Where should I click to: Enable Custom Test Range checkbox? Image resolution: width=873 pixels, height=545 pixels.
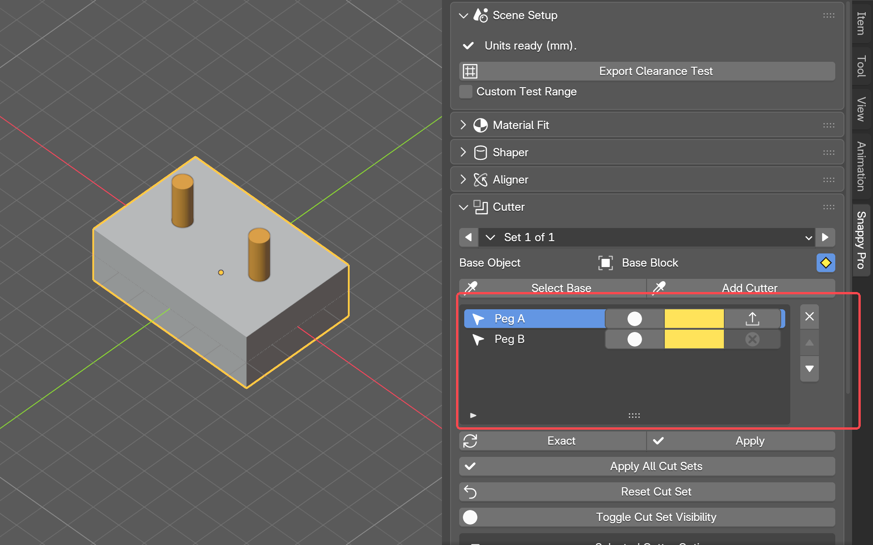(x=466, y=92)
